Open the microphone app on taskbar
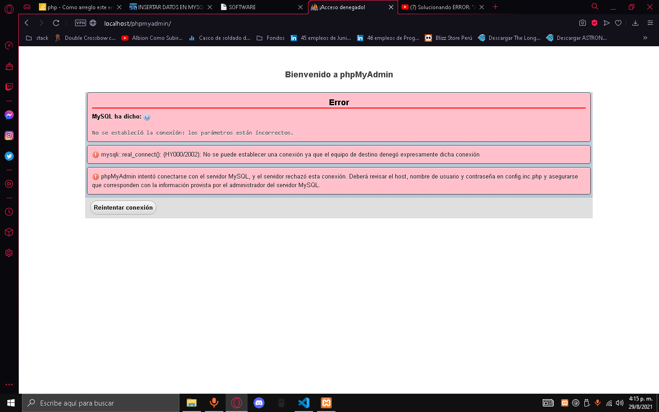This screenshot has width=659, height=412. [214, 403]
